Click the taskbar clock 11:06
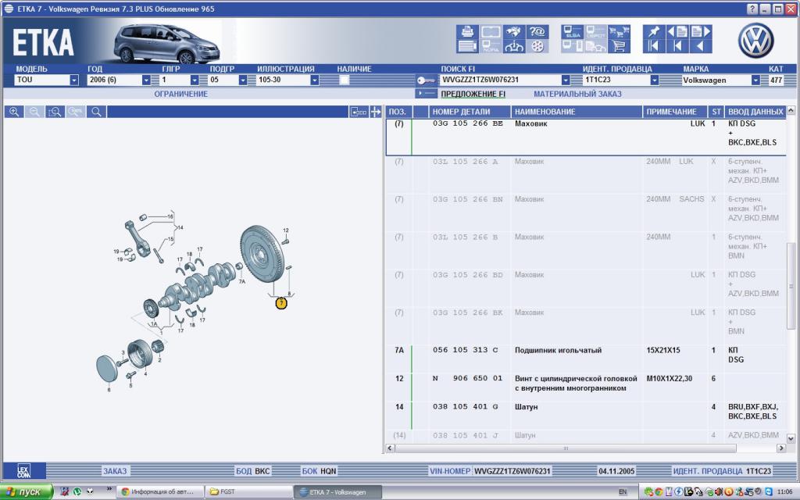Viewport: 800px width, 500px height. (x=784, y=492)
